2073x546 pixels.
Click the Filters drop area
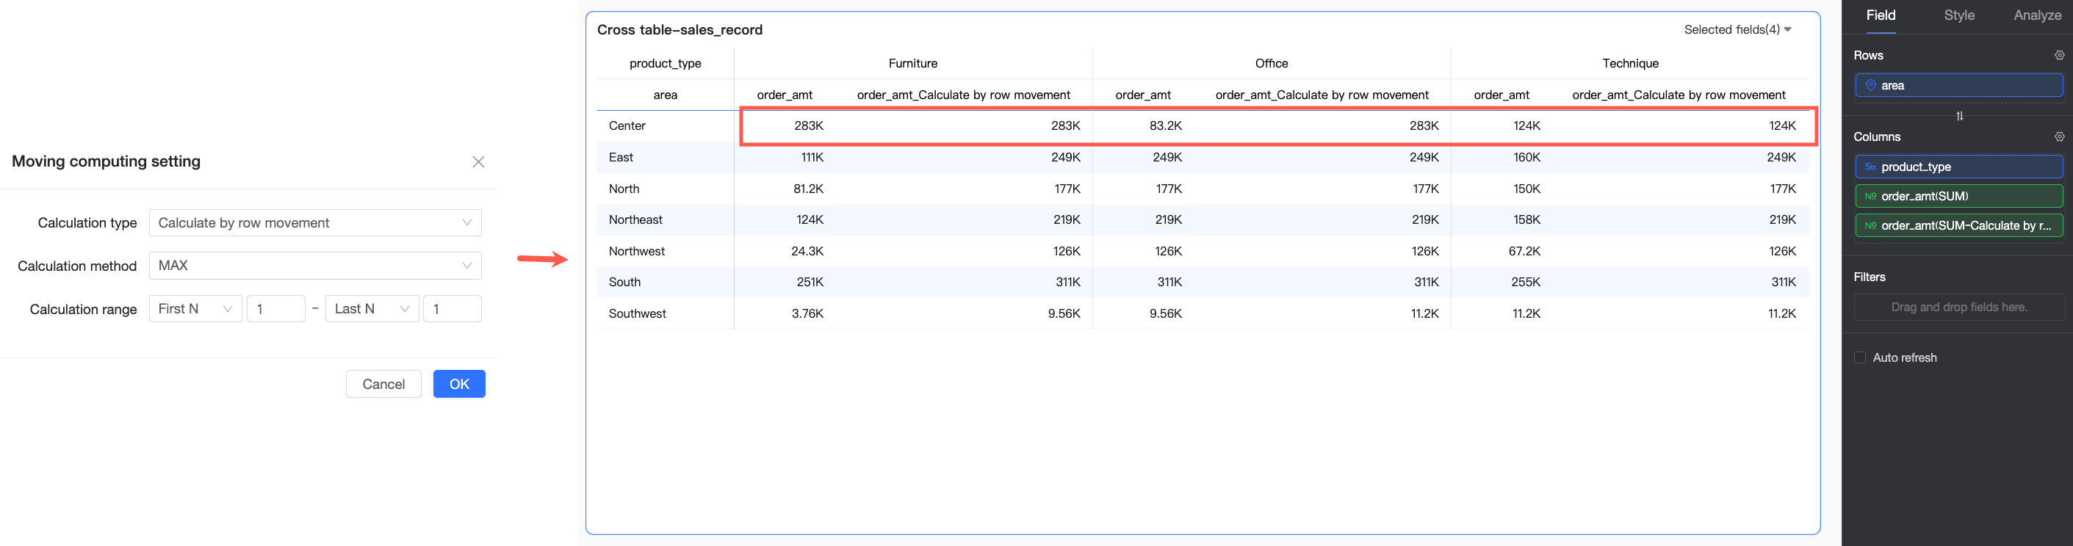(x=1958, y=307)
